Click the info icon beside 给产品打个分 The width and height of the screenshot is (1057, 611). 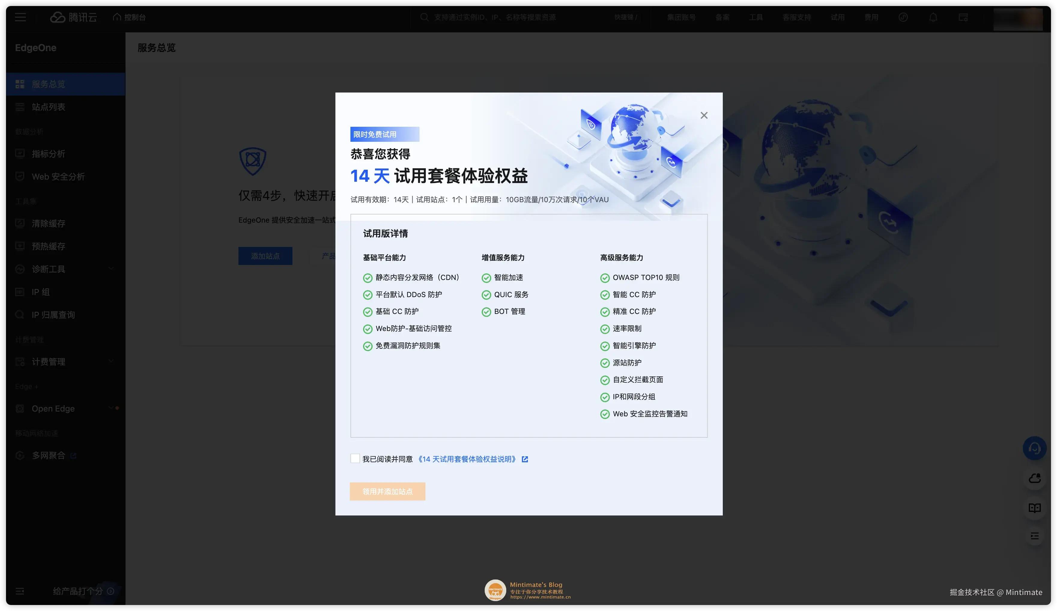point(110,591)
